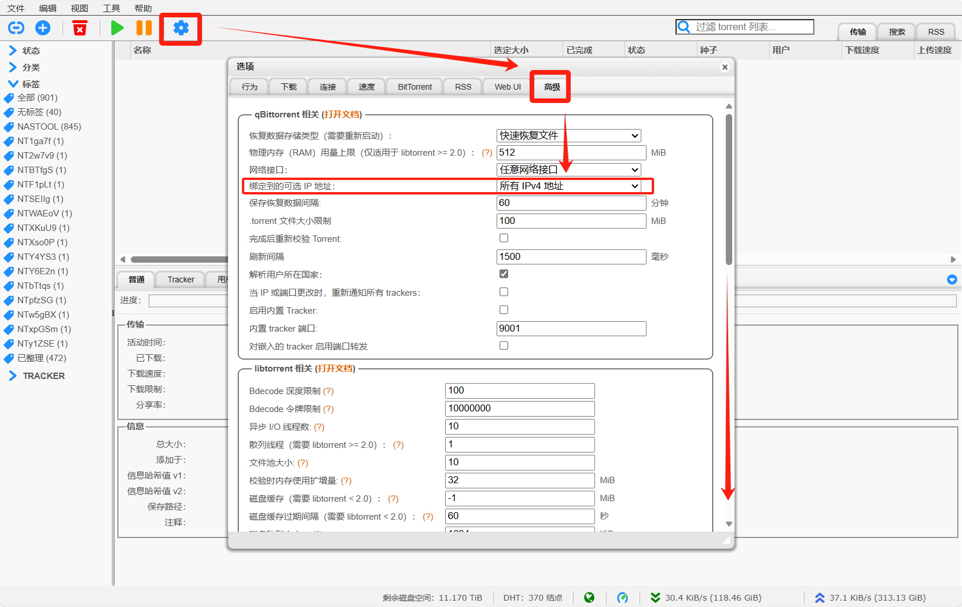Click the refresh interval input field
Image resolution: width=962 pixels, height=607 pixels.
pos(571,257)
